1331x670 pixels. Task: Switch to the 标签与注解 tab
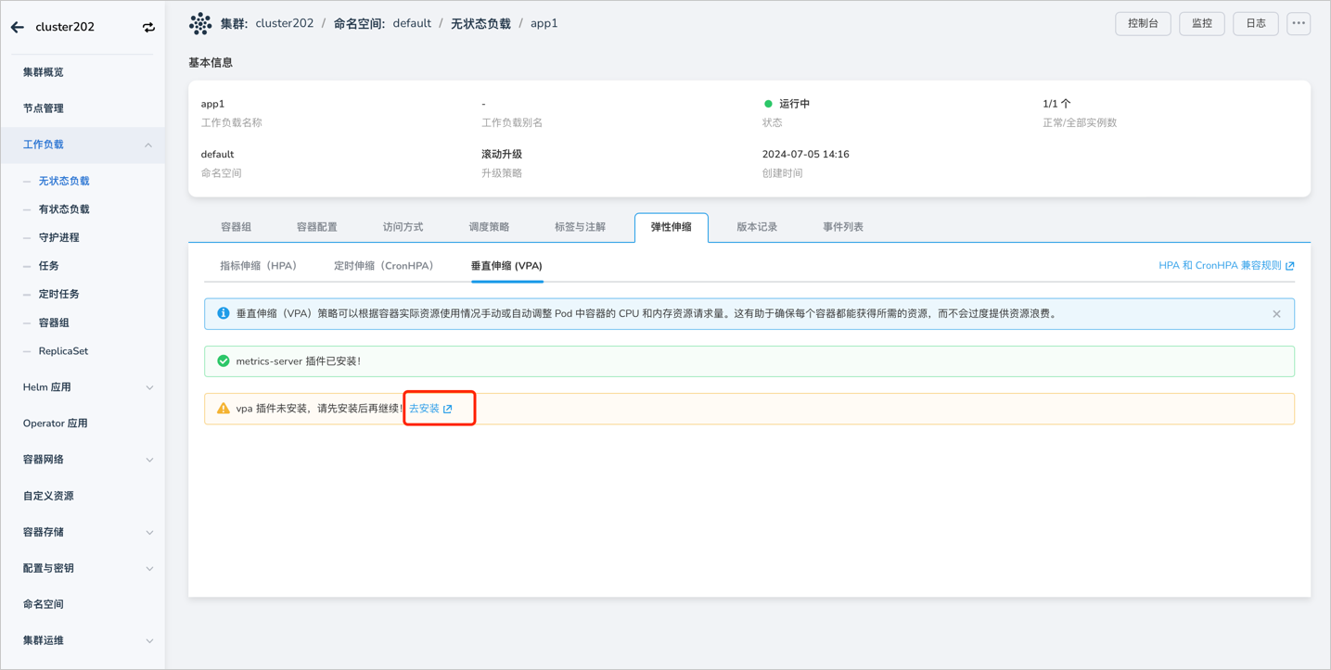[581, 227]
